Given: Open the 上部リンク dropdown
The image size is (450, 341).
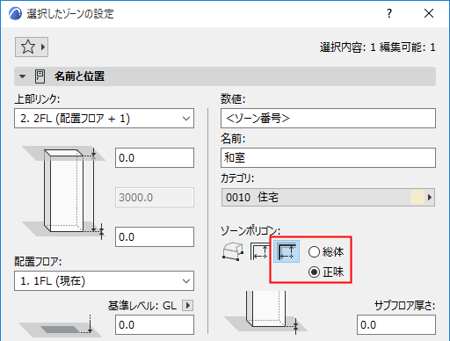Looking at the screenshot, I should (104, 119).
